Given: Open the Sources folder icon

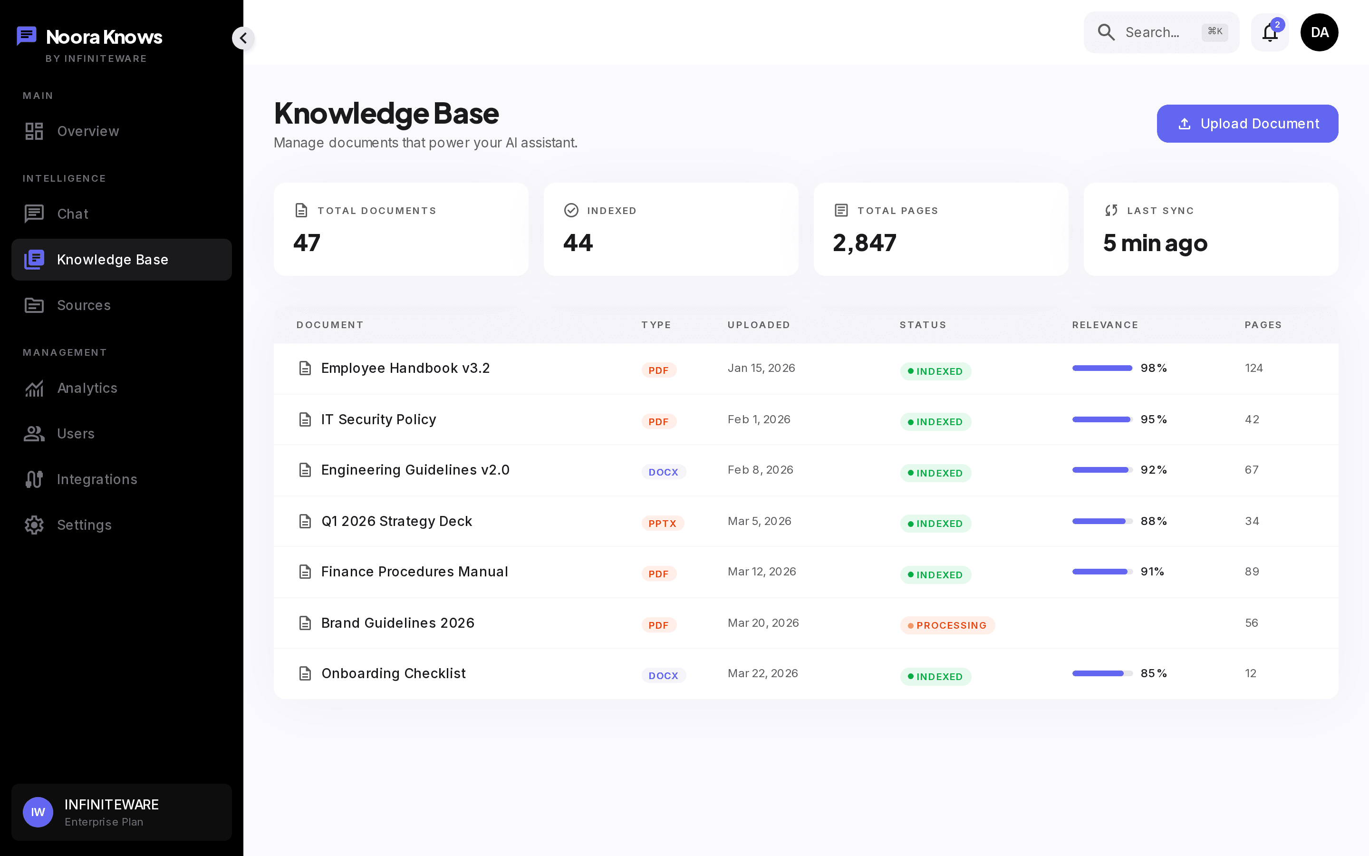Looking at the screenshot, I should pyautogui.click(x=34, y=305).
